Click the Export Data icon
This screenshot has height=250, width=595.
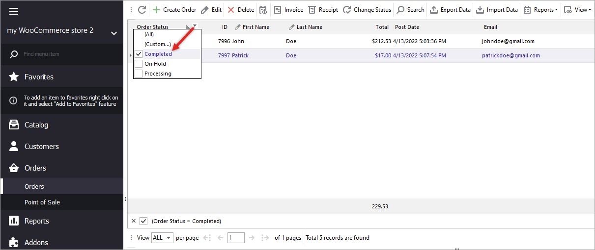click(434, 10)
